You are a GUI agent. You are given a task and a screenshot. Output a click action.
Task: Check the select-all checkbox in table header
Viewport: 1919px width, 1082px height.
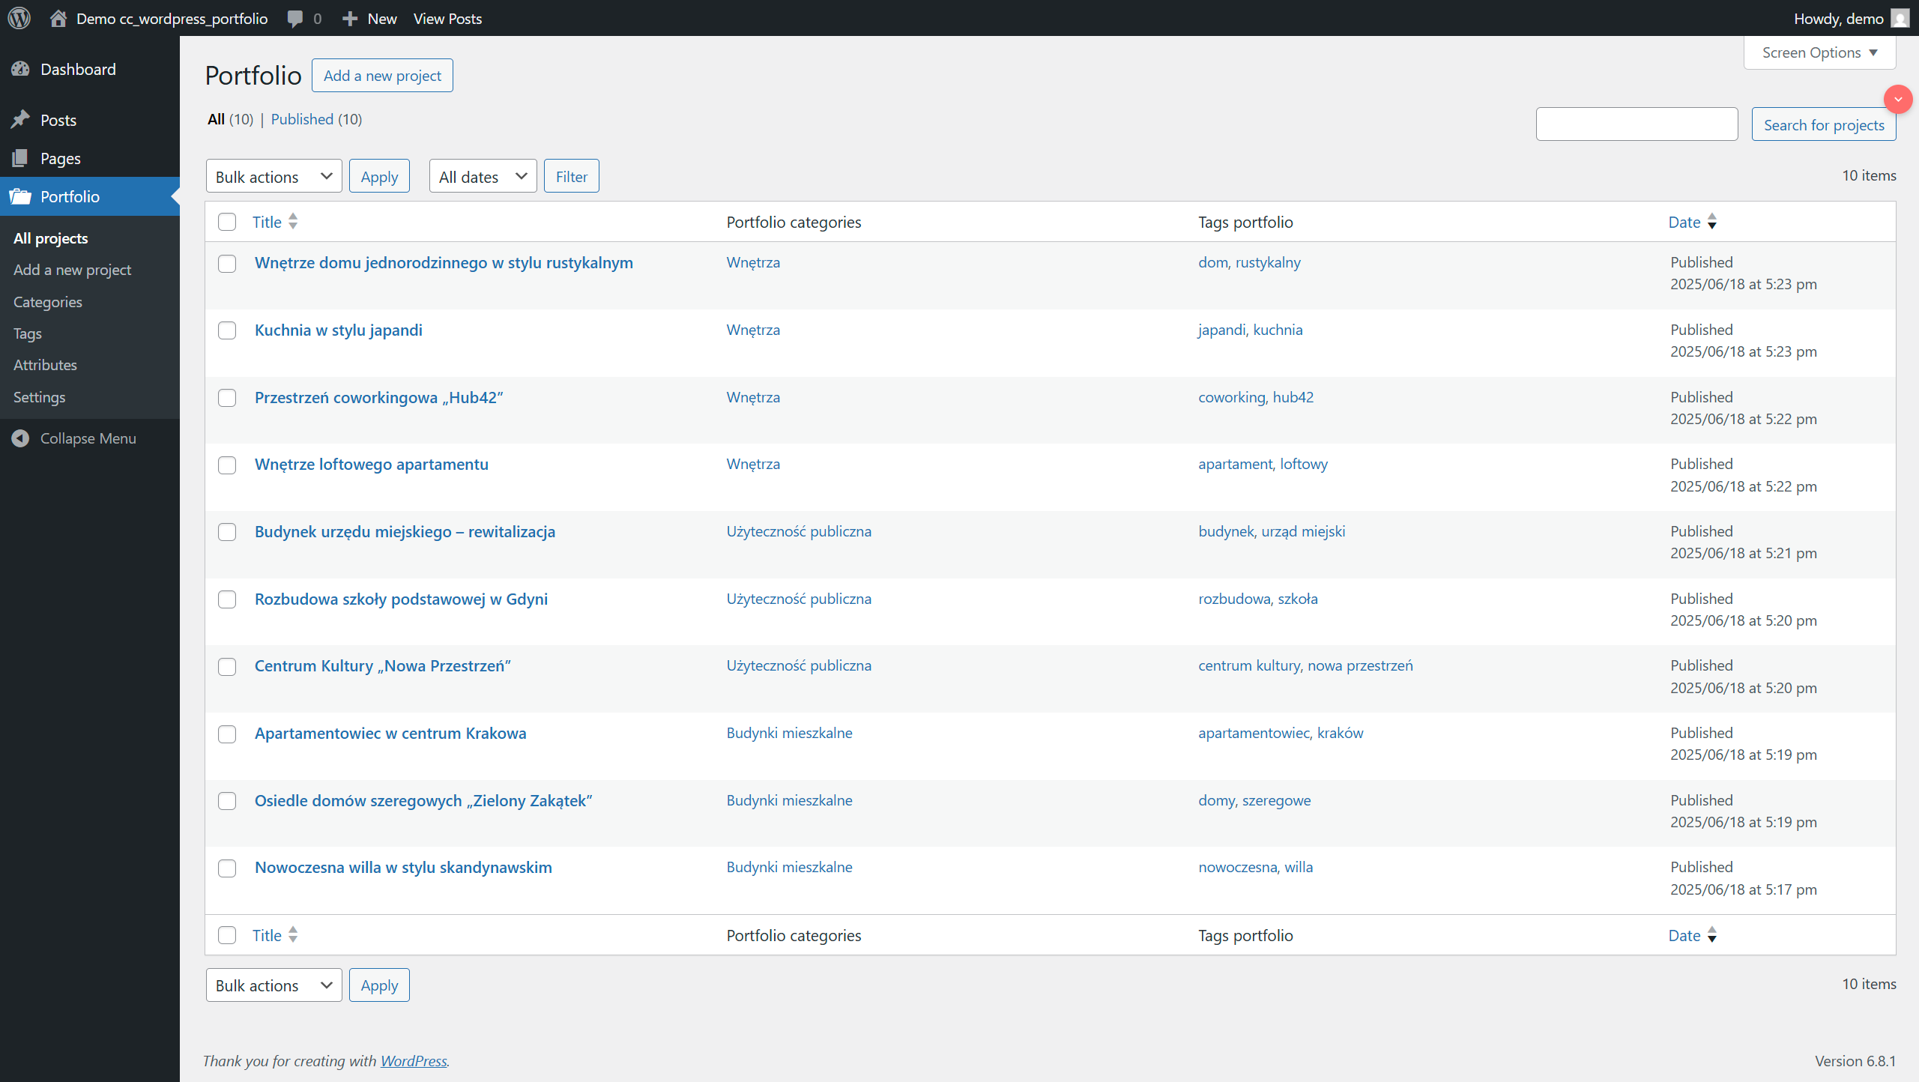[227, 222]
